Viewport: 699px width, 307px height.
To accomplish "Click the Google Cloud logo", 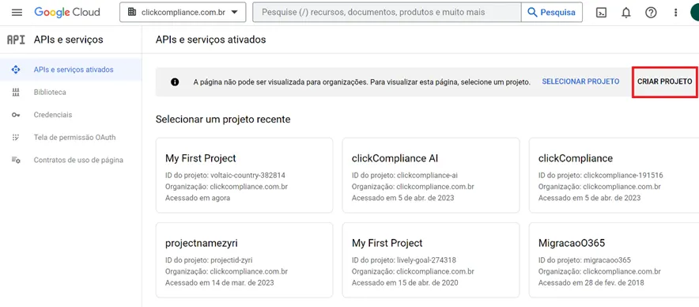I will pyautogui.click(x=67, y=13).
